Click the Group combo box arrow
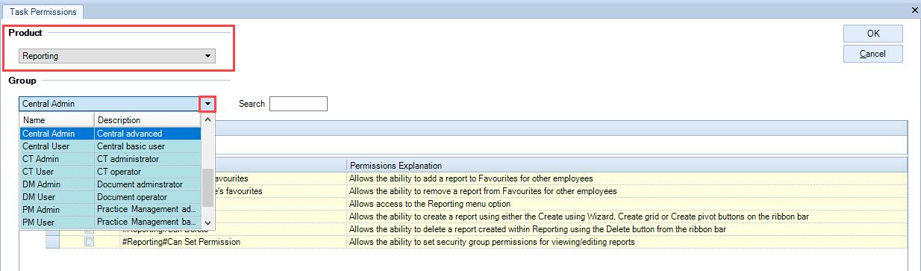Image resolution: width=921 pixels, height=271 pixels. point(207,104)
